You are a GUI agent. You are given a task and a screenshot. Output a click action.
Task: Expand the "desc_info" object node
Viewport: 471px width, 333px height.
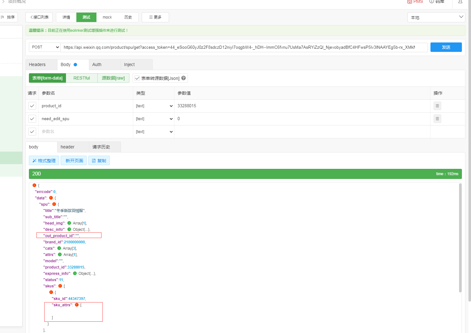69,230
